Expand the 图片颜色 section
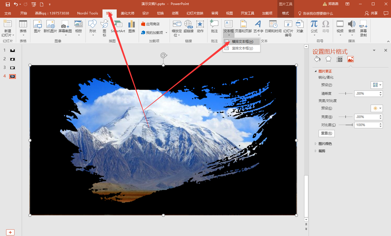The height and width of the screenshot is (236, 391). point(325,144)
